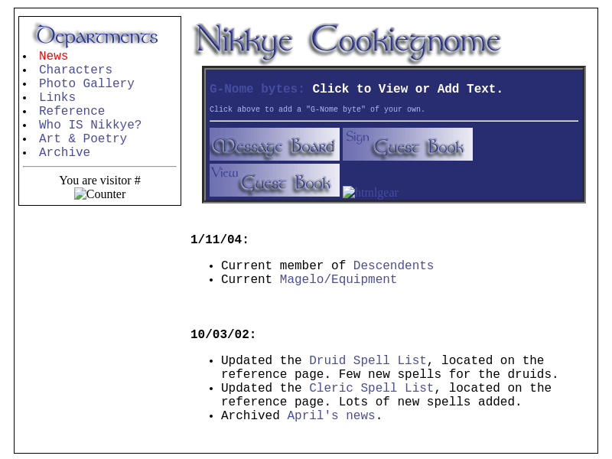Viewport: 612px width, 459px height.
Task: Click 'Click to View or Add Text'
Action: [407, 89]
